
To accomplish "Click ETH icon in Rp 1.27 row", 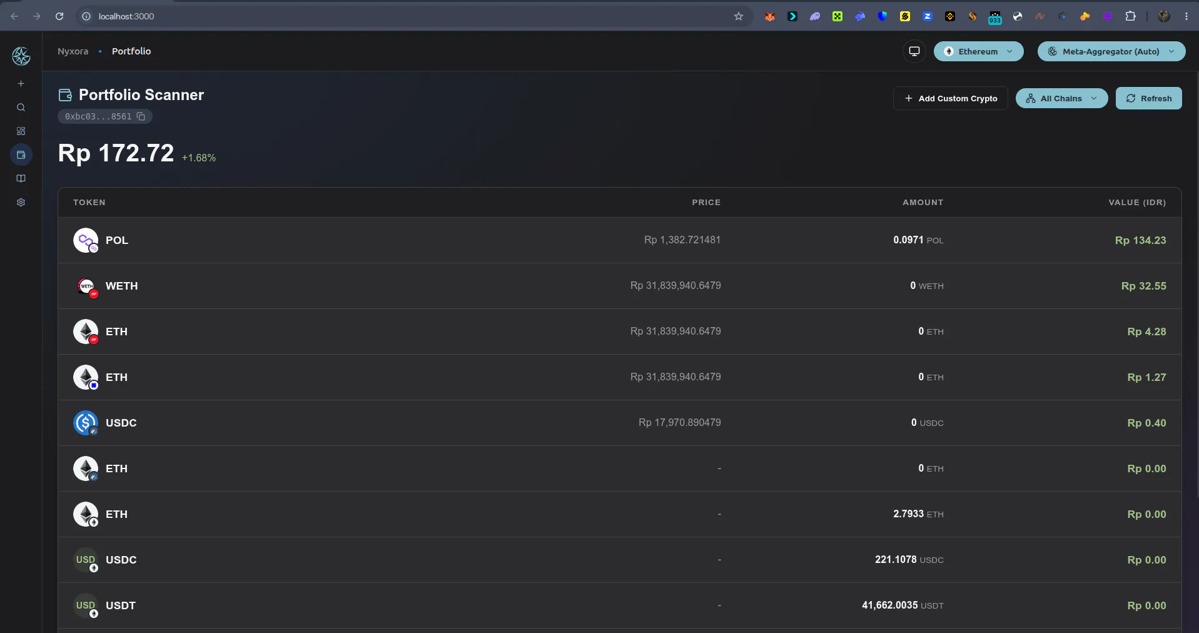I will [x=86, y=377].
